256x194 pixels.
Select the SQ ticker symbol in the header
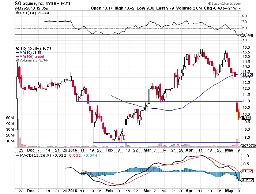pos(18,3)
